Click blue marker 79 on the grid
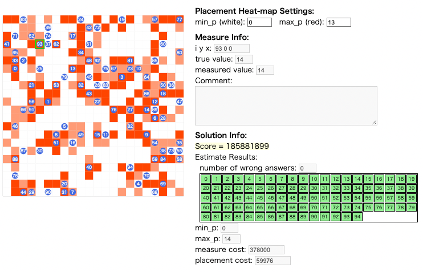Viewport: 423px width, 272px height. point(64,77)
